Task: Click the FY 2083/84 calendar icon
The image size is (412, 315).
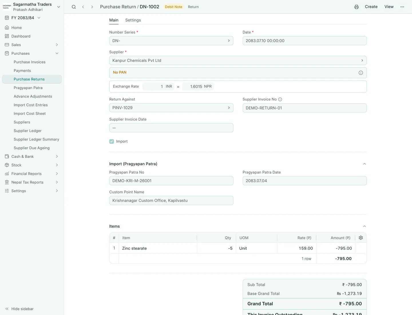Action: tap(7, 18)
